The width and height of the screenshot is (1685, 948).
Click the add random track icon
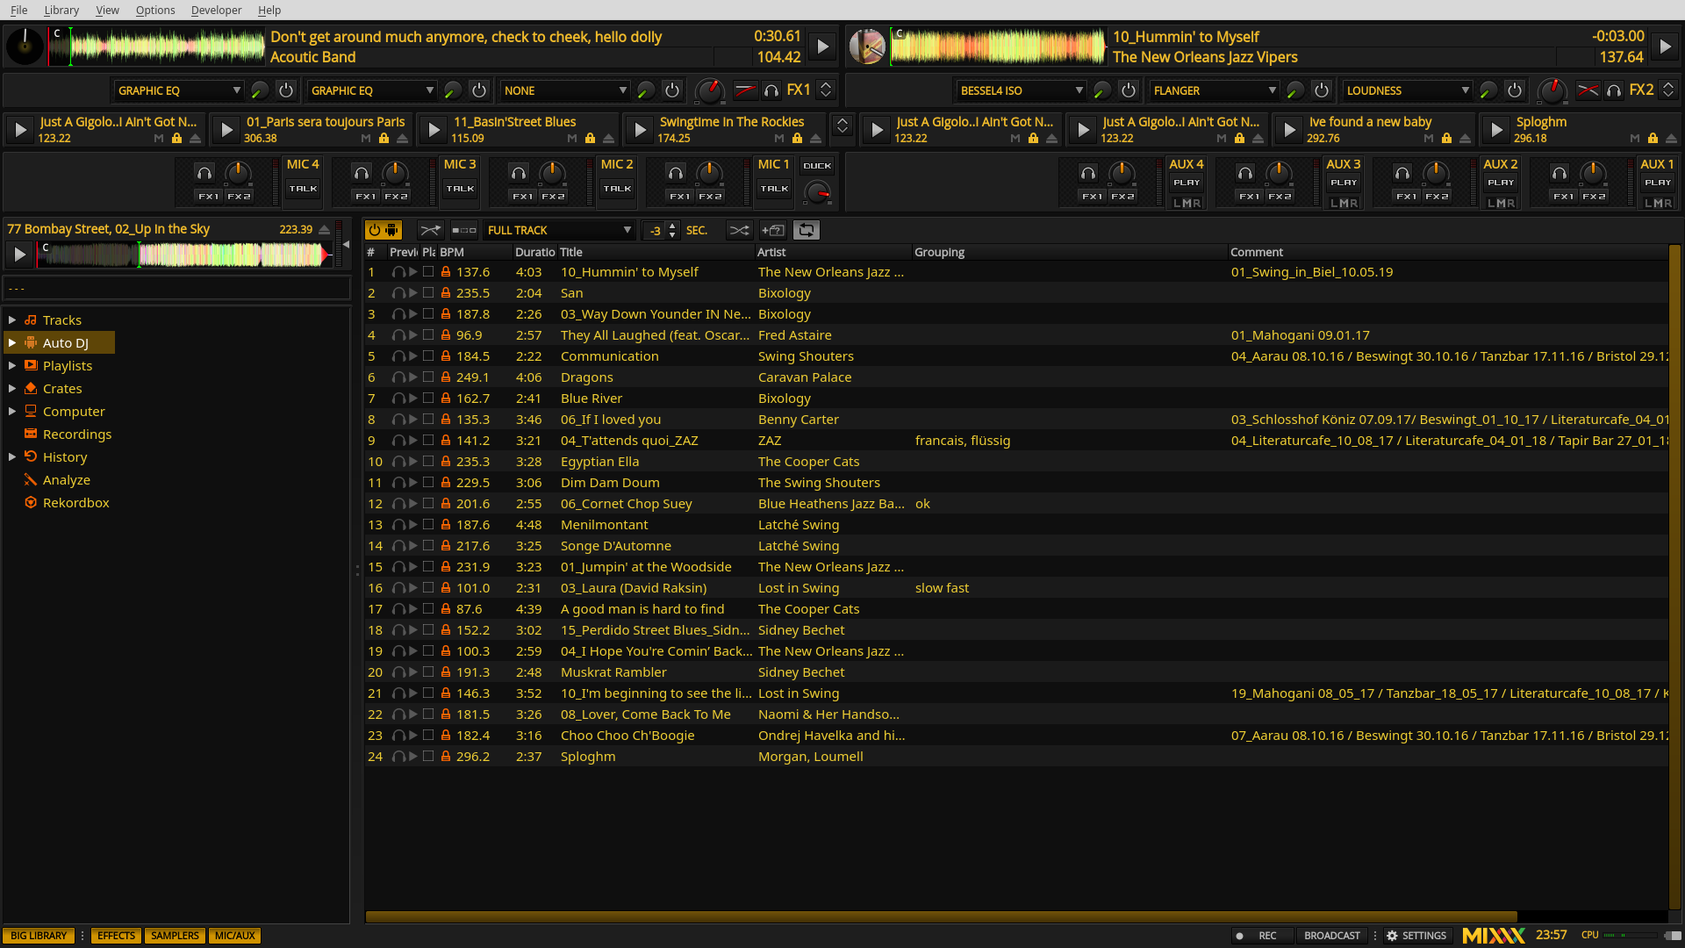click(773, 230)
